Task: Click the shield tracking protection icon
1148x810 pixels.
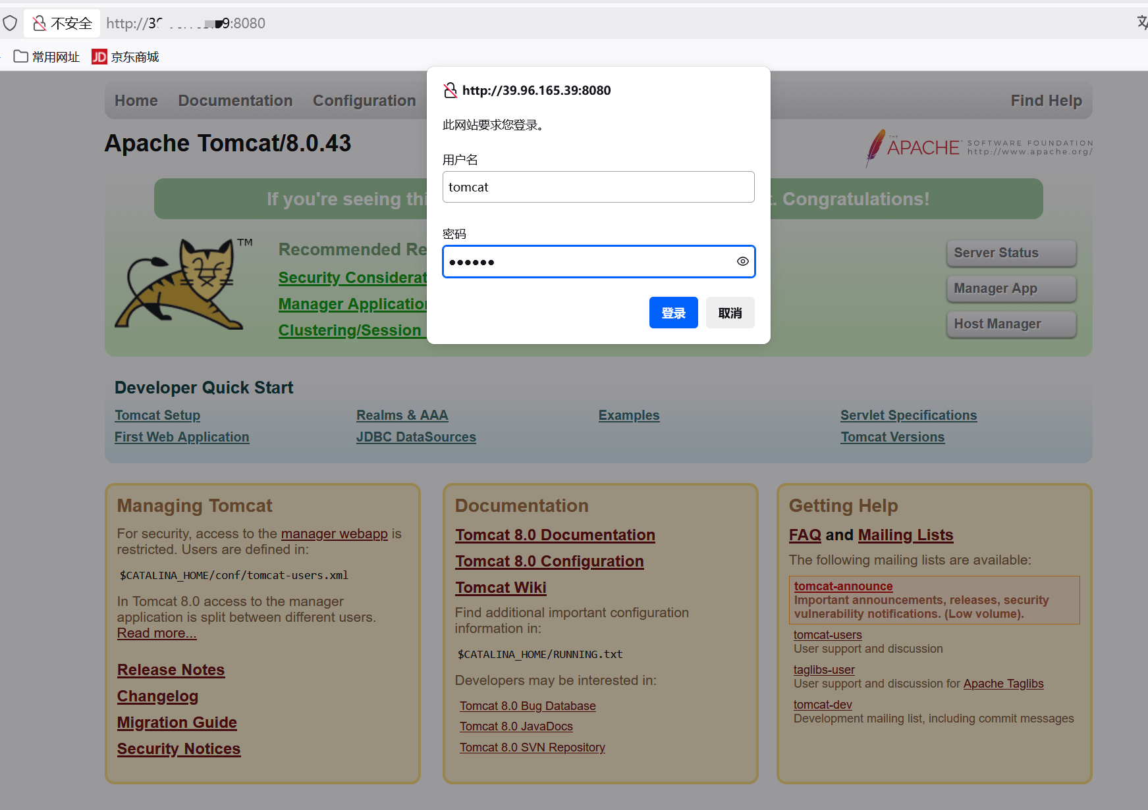Action: click(10, 24)
